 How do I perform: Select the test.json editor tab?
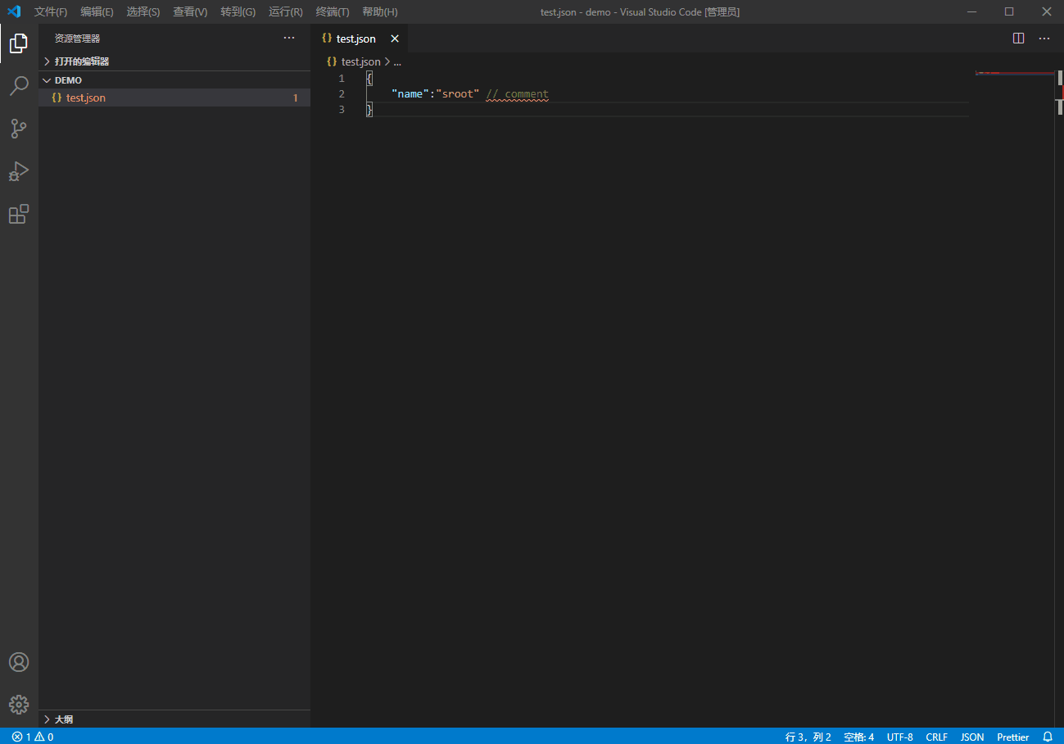click(359, 39)
